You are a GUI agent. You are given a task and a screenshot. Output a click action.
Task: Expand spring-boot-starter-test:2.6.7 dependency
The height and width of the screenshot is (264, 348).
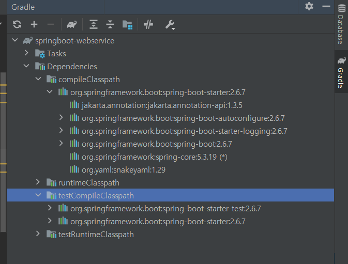point(50,208)
